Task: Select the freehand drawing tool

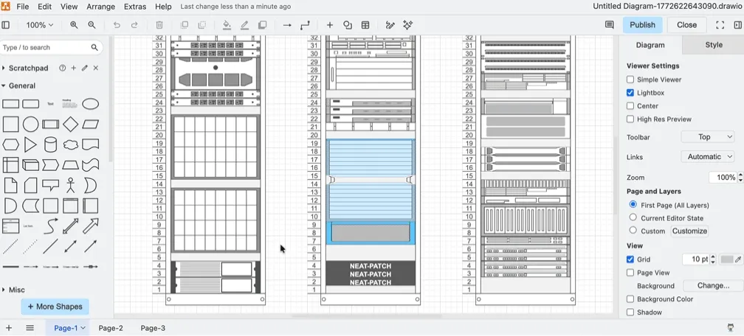Action: pos(390,25)
